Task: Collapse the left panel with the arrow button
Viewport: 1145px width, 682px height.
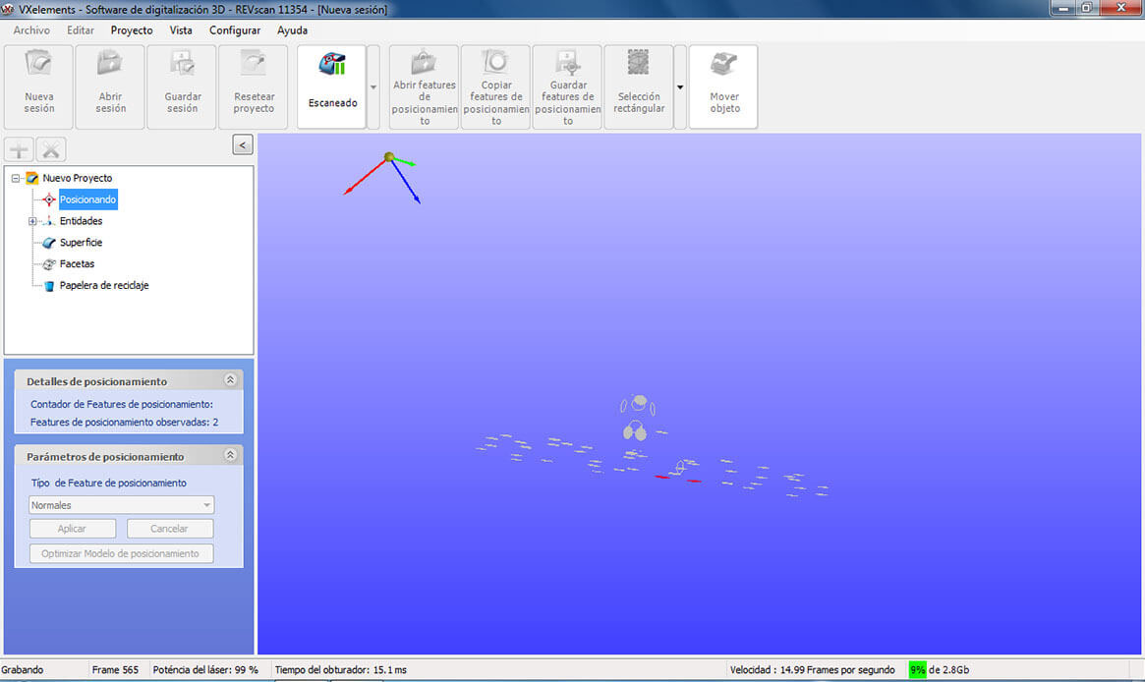Action: [x=243, y=144]
